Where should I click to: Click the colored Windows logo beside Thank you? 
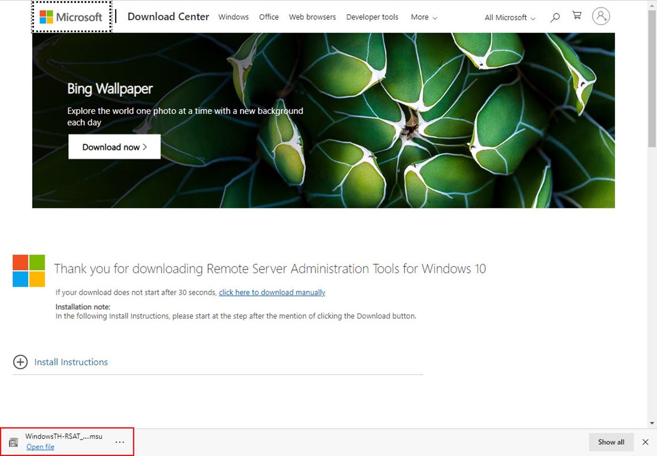click(x=29, y=271)
